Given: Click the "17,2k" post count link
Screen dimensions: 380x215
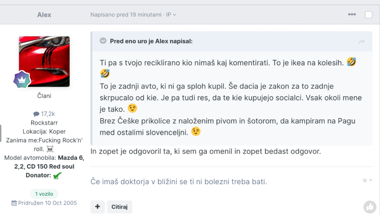Looking at the screenshot, I should 48,114.
